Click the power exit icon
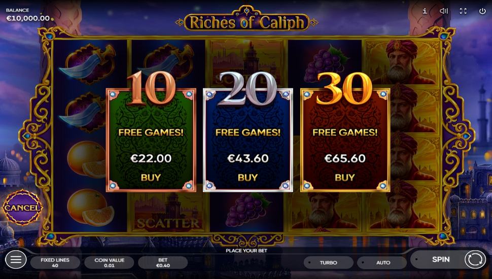 pyautogui.click(x=482, y=11)
